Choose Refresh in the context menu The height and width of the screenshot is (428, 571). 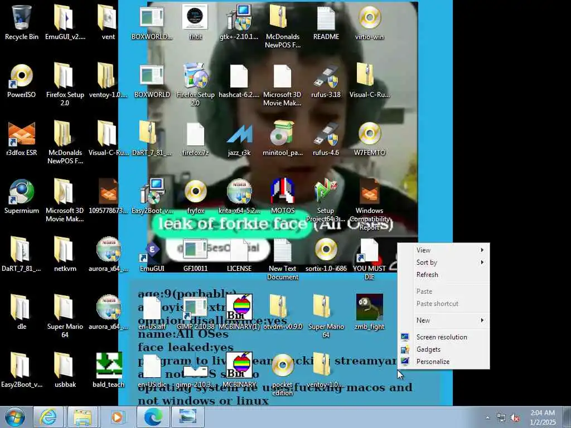click(443, 275)
